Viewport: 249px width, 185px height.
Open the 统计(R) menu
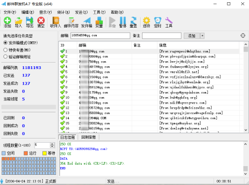[x=63, y=12]
